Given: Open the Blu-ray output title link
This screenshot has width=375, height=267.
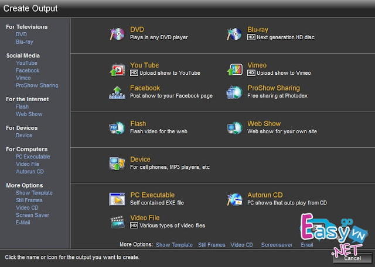Looking at the screenshot, I should click(x=258, y=30).
